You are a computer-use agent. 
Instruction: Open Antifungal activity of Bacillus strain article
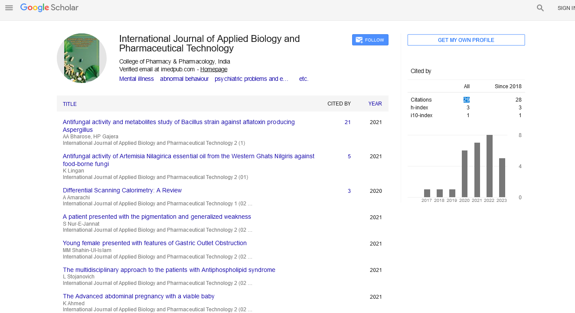click(179, 126)
